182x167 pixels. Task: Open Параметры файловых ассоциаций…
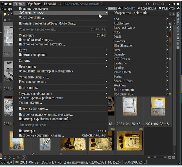pos(61,119)
